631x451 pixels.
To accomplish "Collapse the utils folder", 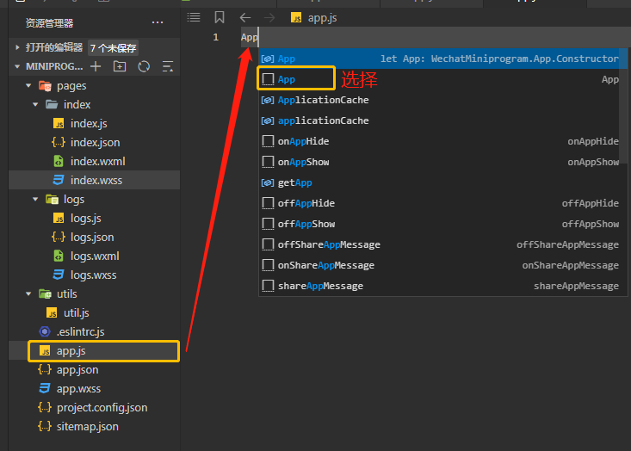I will pos(28,293).
